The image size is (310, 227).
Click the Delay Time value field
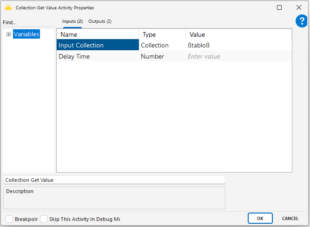click(x=238, y=56)
